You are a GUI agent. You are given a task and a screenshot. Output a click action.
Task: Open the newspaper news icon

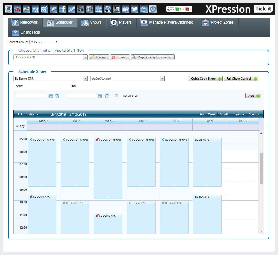(116, 9)
